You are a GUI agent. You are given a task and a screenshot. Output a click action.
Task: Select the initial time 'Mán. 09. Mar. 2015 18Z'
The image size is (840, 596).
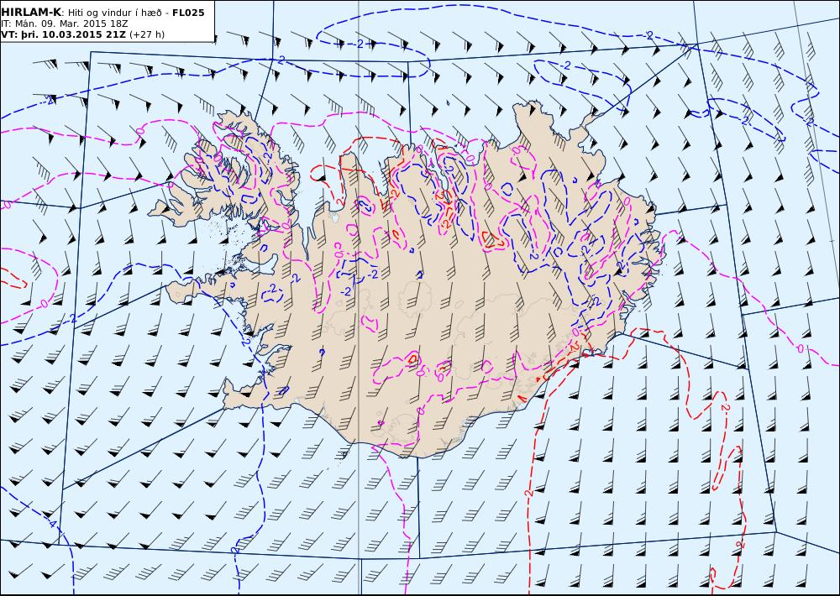coord(71,24)
